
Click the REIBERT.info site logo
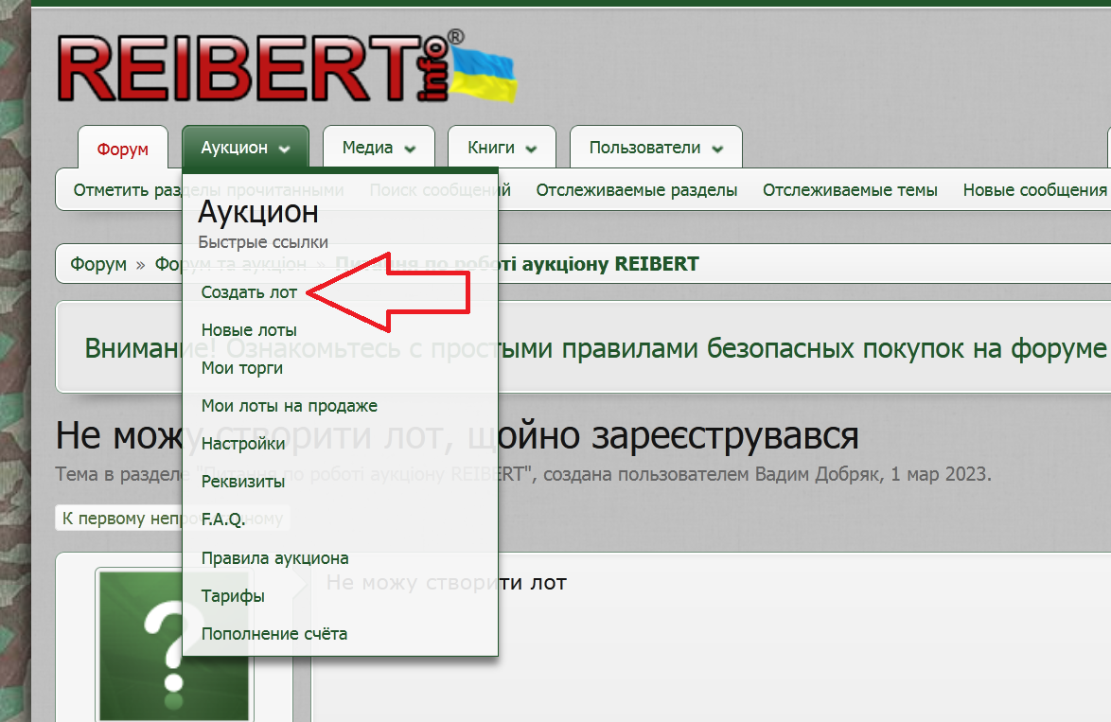287,67
